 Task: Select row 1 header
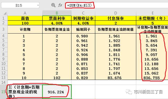(3, 18)
